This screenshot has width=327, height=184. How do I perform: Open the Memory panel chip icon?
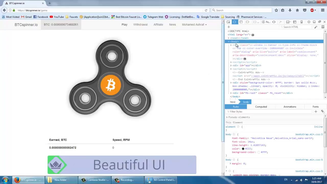click(x=274, y=22)
